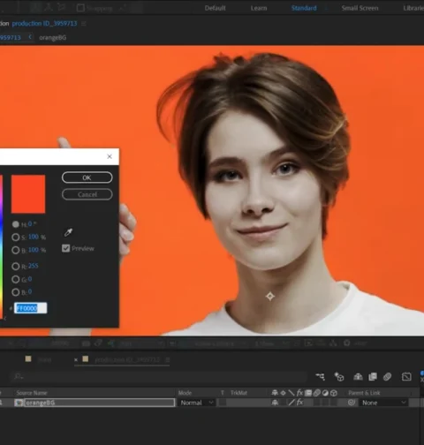Select the S saturation radio button
The width and height of the screenshot is (424, 445).
point(16,238)
